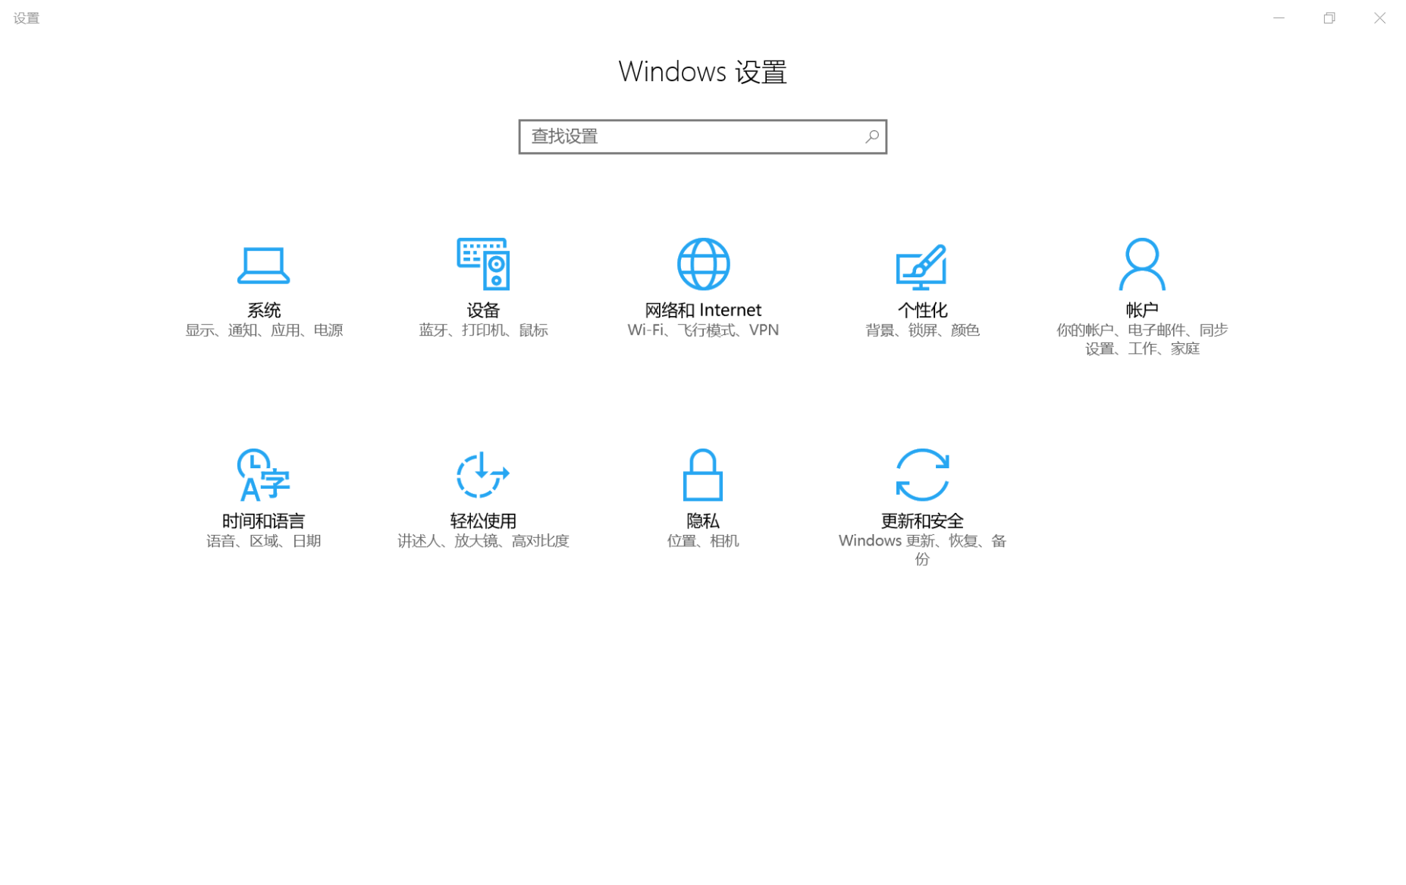The height and width of the screenshot is (885, 1406).
Task: Click the 帐户 label
Action: pyautogui.click(x=1141, y=310)
